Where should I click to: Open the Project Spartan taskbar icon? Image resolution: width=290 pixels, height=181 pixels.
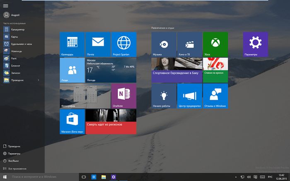click(x=94, y=177)
